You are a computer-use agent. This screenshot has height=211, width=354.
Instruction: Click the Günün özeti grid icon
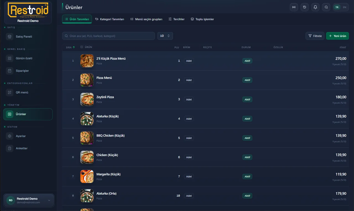10,58
